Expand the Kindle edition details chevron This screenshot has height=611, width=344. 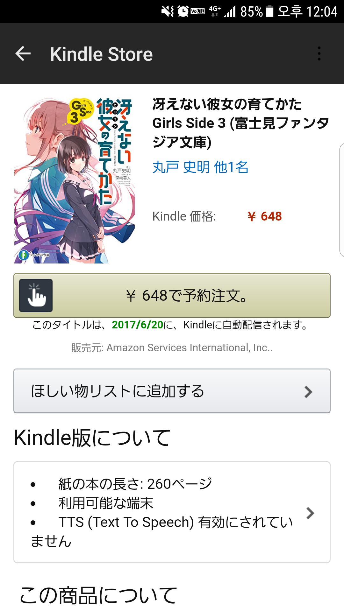click(x=310, y=513)
